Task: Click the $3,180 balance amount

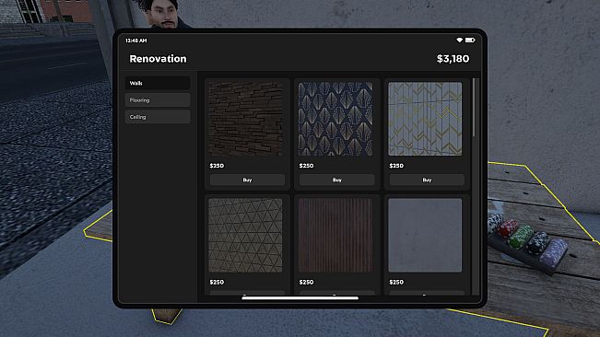Action: (x=453, y=59)
